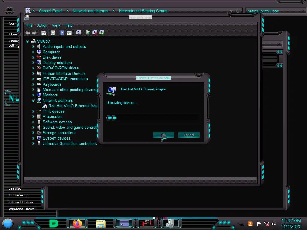The image size is (307, 230).
Task: Click the Uninstall device toolbar icon
Action: (95, 33)
